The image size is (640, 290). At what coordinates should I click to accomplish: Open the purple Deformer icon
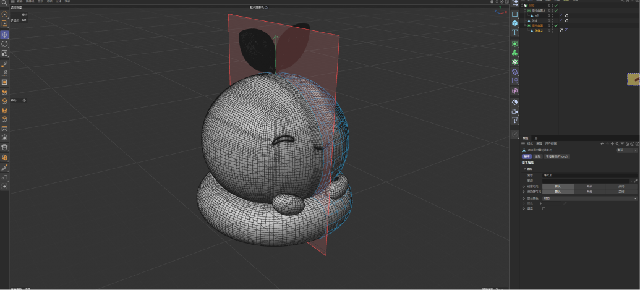[x=514, y=71]
